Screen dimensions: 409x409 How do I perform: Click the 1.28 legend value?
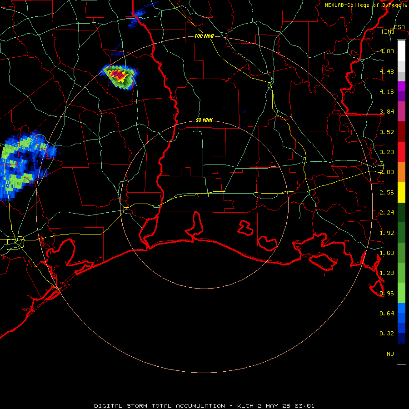(x=387, y=273)
